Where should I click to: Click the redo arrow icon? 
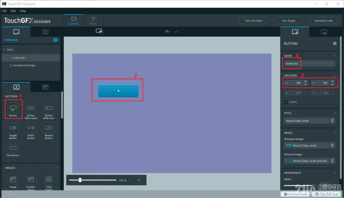pos(177,32)
